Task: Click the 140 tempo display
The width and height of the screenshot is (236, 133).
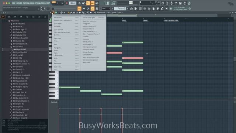Action: pyautogui.click(x=72, y=3)
